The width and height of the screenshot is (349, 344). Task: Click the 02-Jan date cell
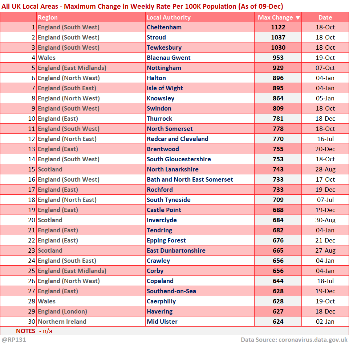click(x=325, y=322)
